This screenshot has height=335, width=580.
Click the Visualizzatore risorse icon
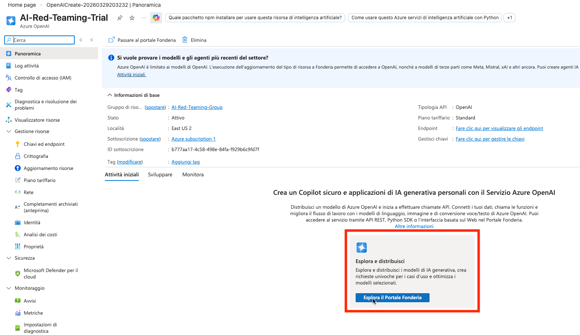(x=9, y=120)
